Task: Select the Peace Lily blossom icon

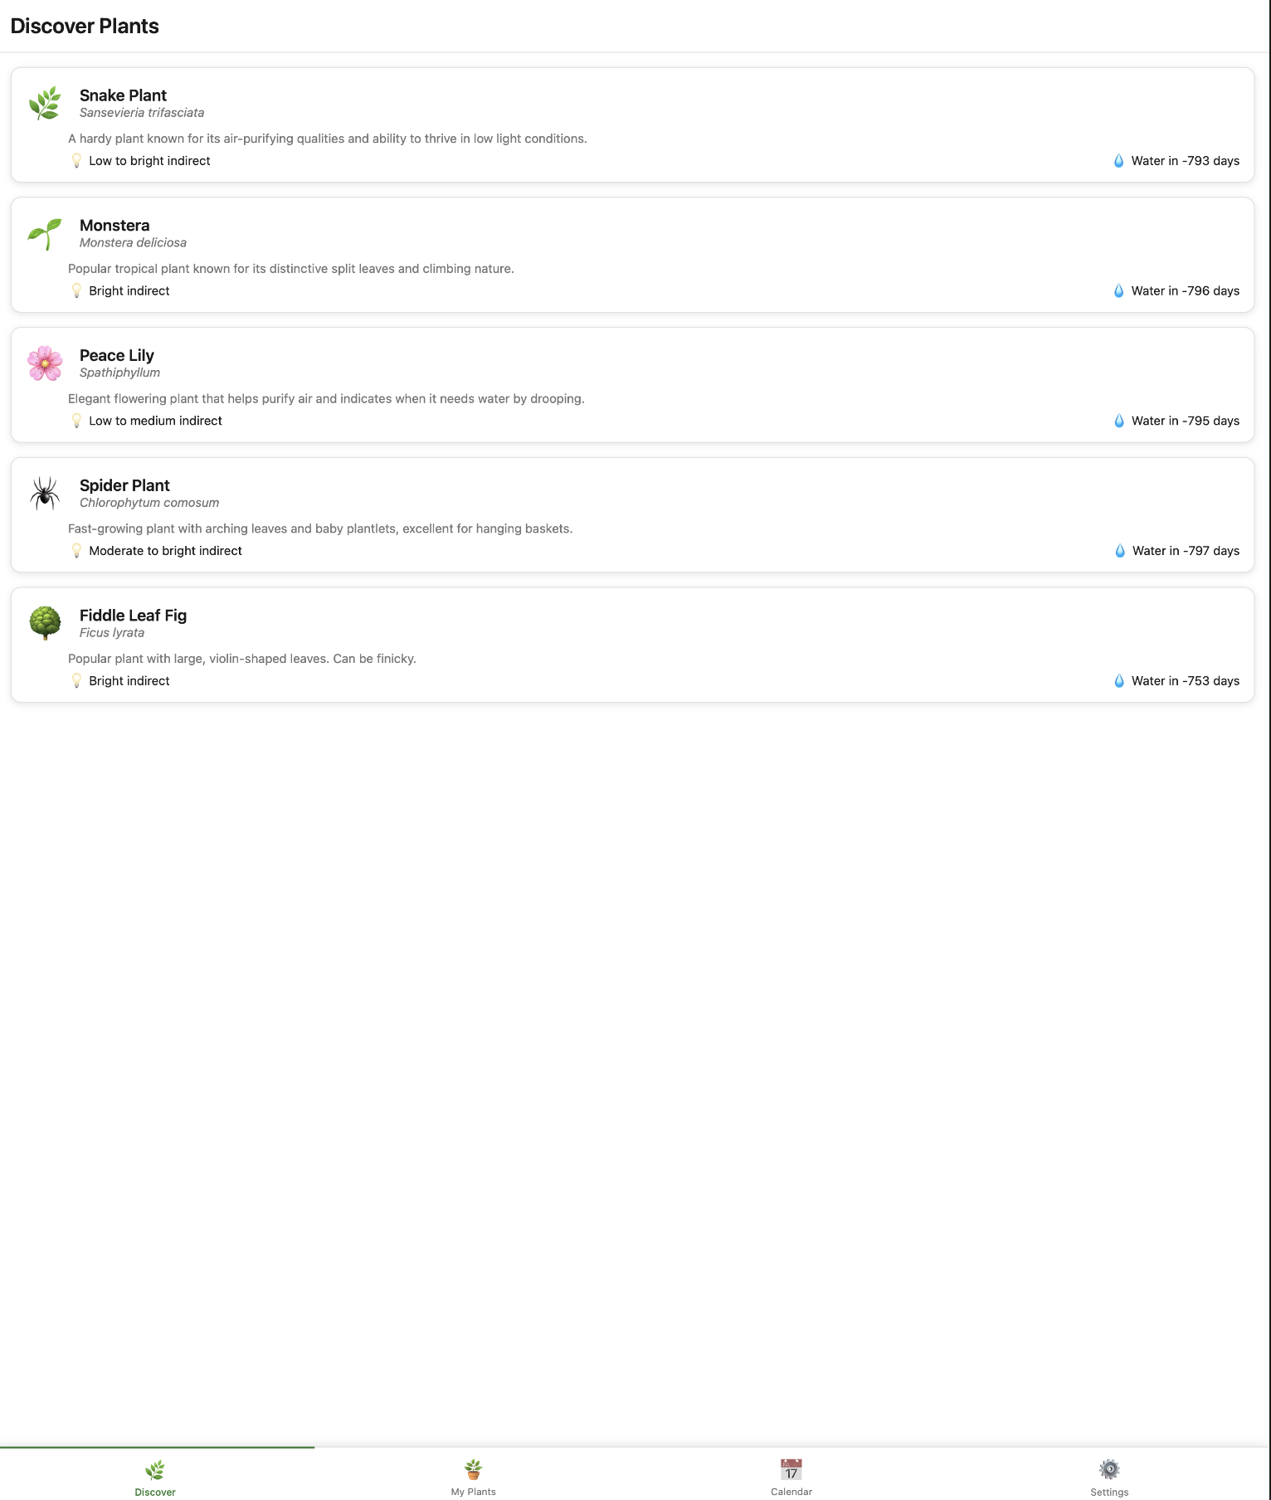Action: (x=46, y=363)
